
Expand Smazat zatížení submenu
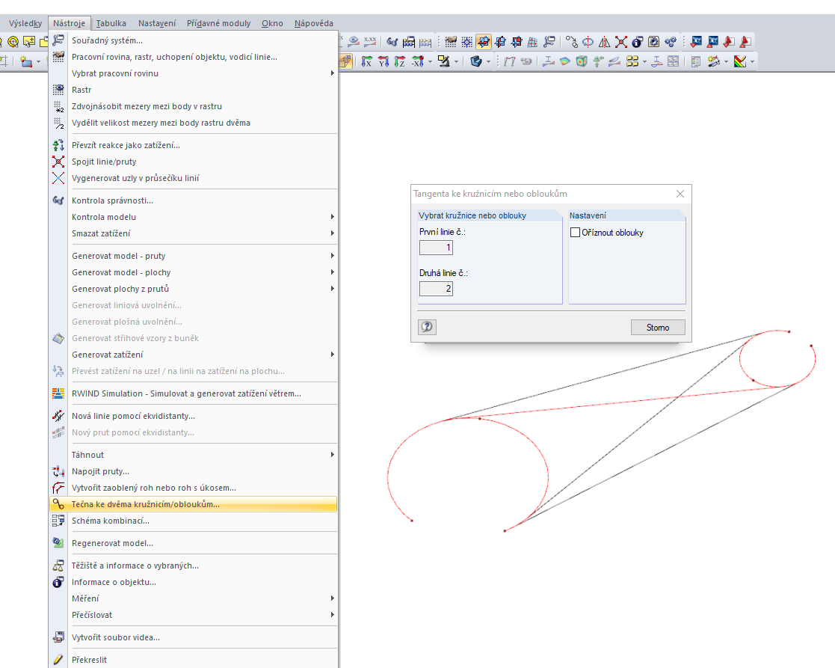pos(194,234)
